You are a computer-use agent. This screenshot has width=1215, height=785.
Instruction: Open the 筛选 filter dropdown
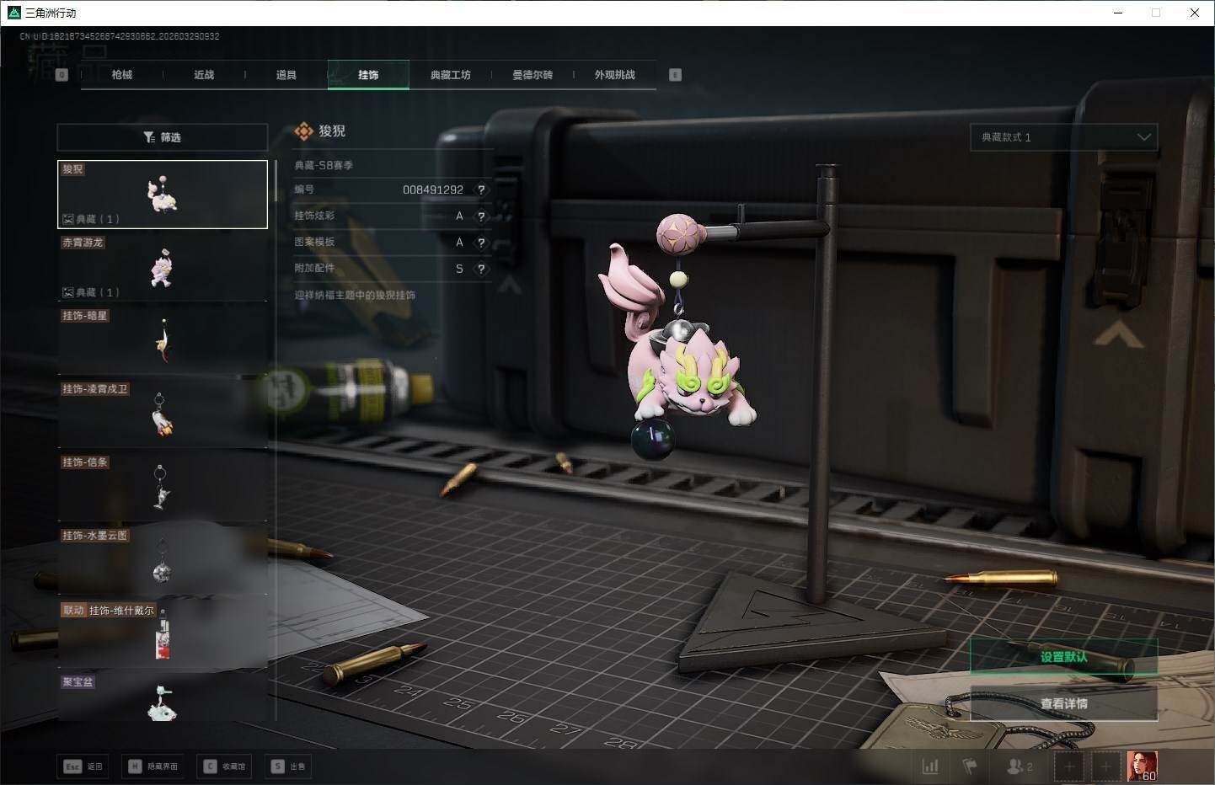163,137
